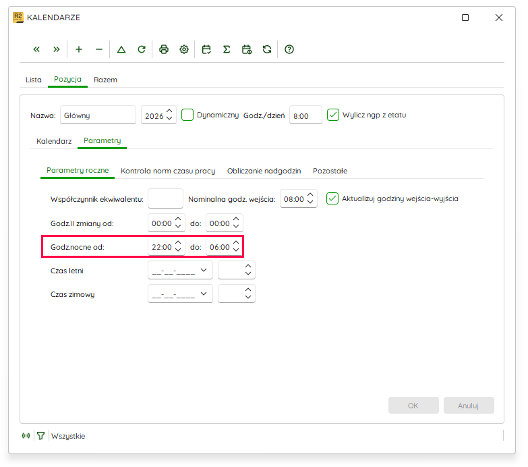Open the Pozostałe tab
Image resolution: width=528 pixels, height=467 pixels.
330,171
